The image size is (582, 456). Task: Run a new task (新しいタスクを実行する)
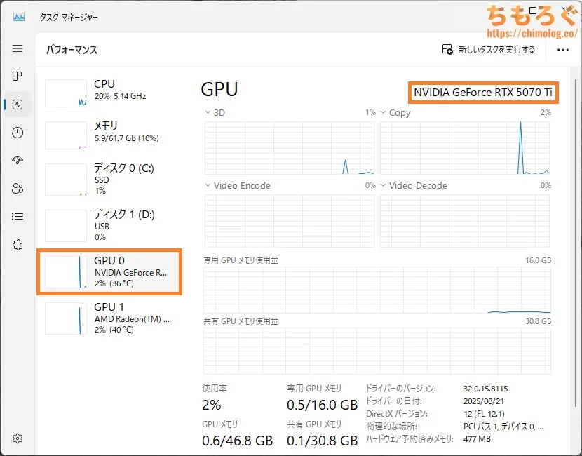coord(489,49)
